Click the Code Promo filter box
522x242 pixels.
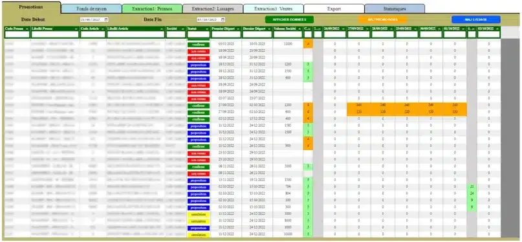click(x=17, y=34)
